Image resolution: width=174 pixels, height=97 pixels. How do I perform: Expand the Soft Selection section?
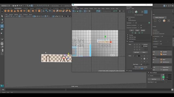(x=128, y=39)
